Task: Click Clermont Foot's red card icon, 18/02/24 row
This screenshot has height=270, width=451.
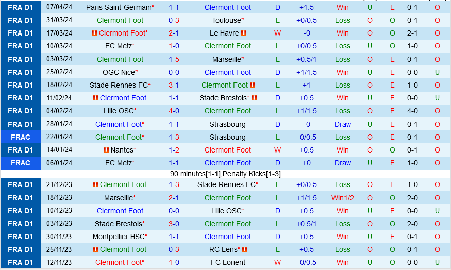Action: [253, 85]
